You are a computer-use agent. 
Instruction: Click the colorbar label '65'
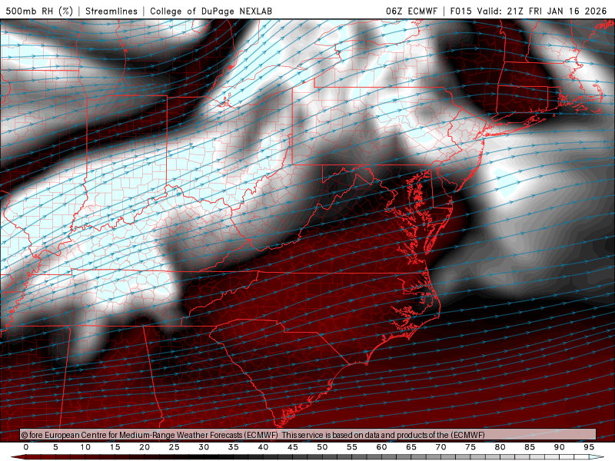point(411,447)
